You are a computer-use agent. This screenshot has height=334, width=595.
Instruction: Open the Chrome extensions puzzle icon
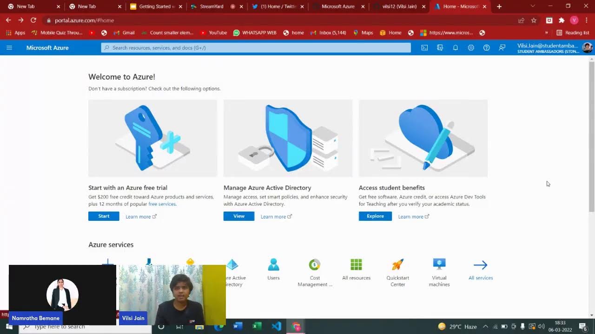coord(562,20)
